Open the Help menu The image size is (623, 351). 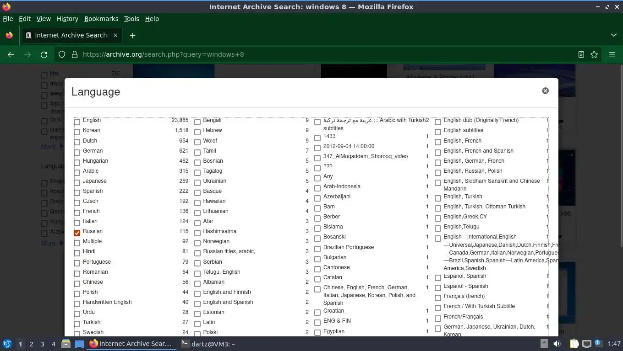point(152,19)
